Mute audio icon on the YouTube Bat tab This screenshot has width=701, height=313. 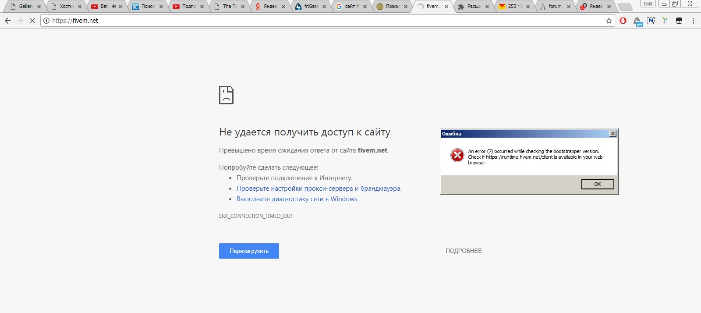click(x=113, y=7)
